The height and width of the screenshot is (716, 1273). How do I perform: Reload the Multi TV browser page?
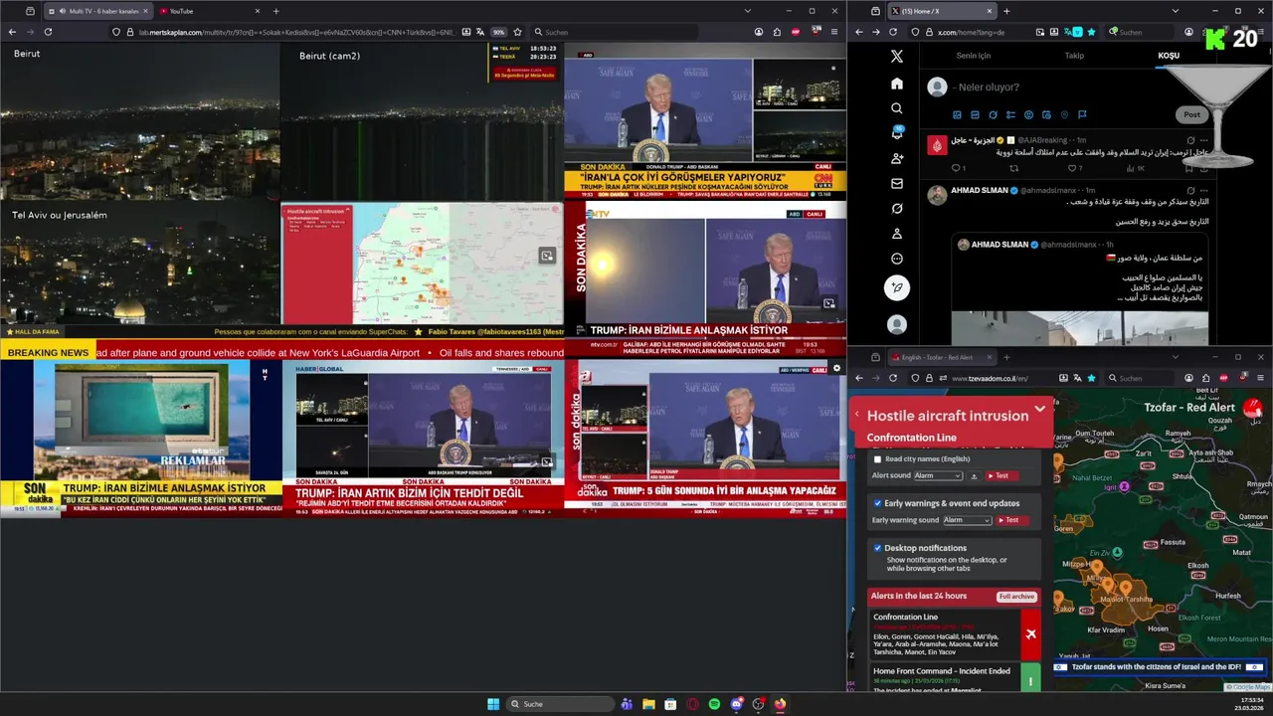coord(48,32)
